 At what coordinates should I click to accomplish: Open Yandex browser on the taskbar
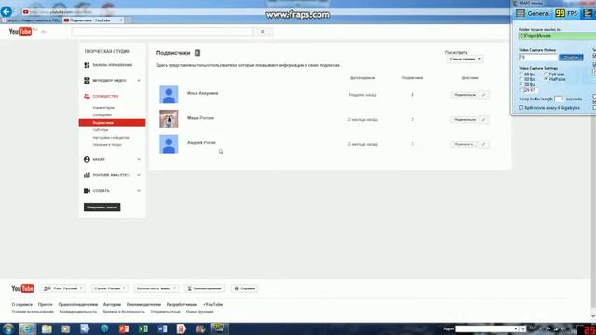click(182, 328)
